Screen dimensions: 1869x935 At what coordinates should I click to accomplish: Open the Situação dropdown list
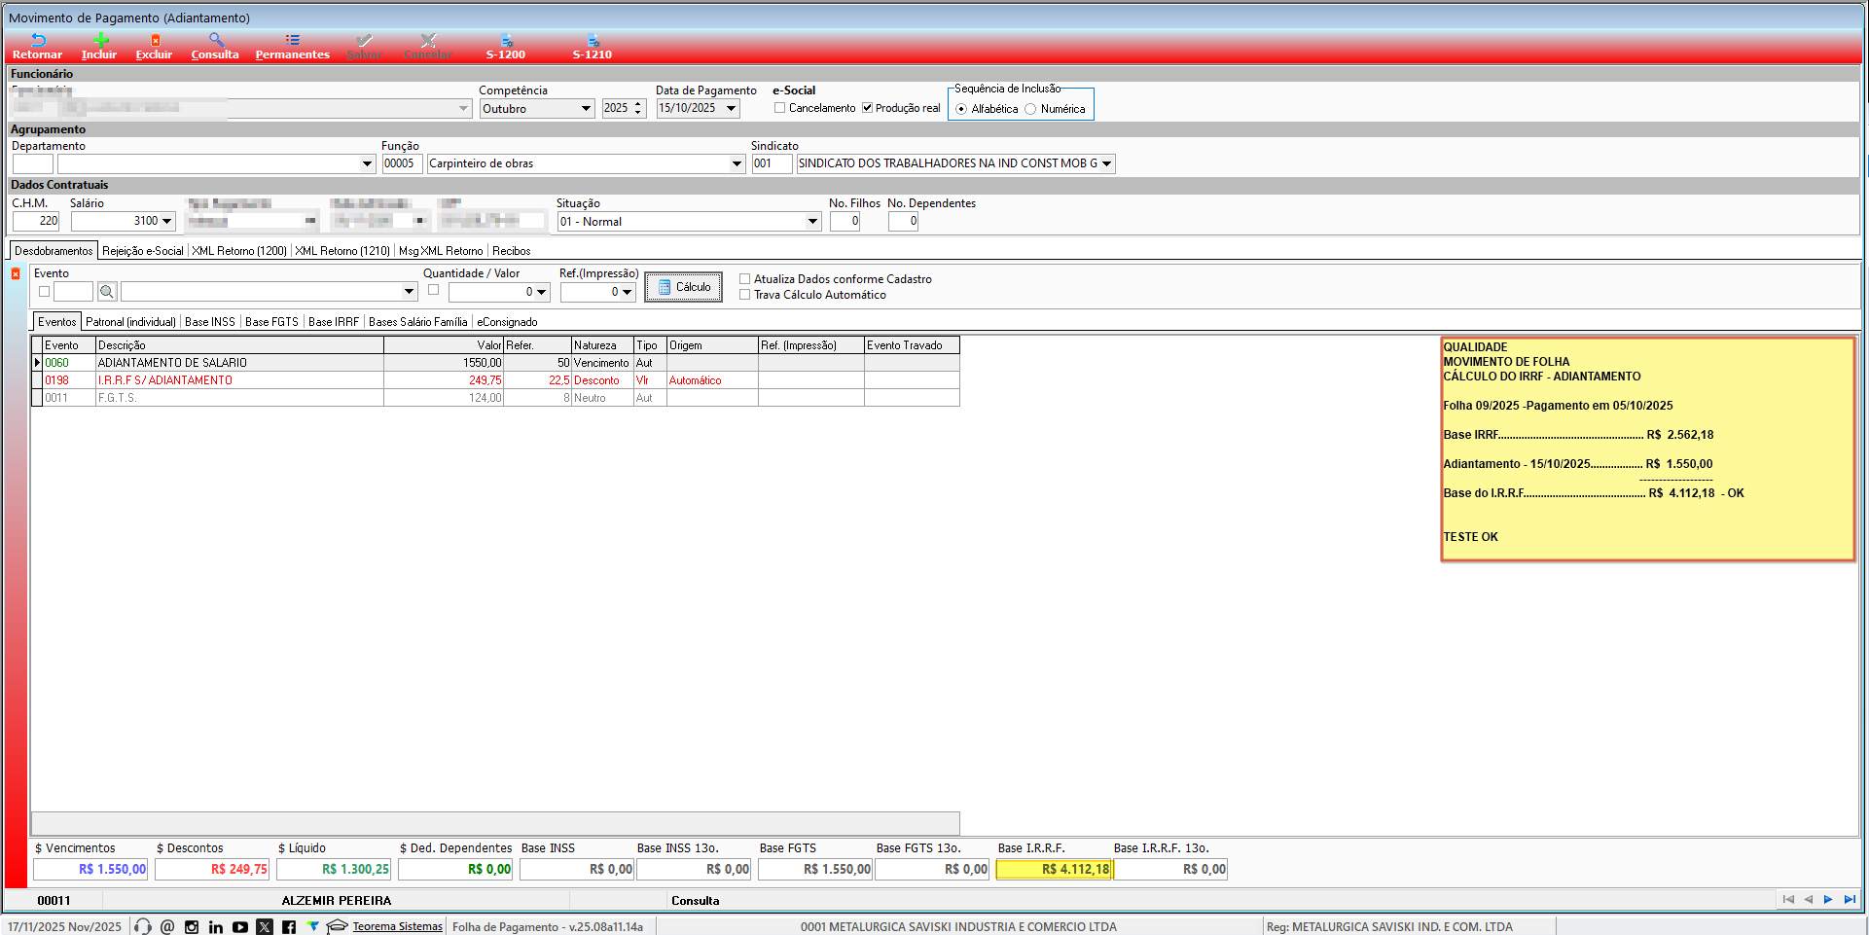[812, 222]
